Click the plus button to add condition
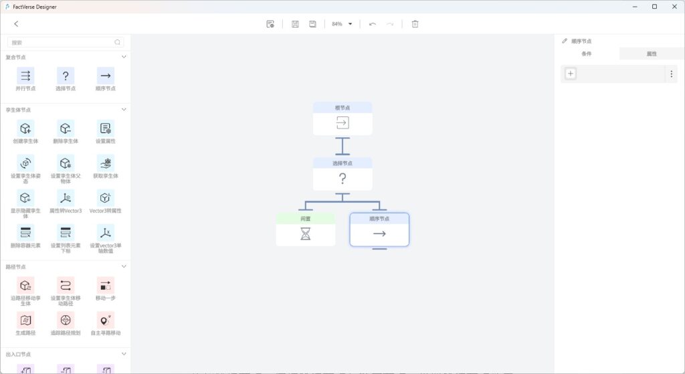The image size is (685, 374). coord(571,74)
